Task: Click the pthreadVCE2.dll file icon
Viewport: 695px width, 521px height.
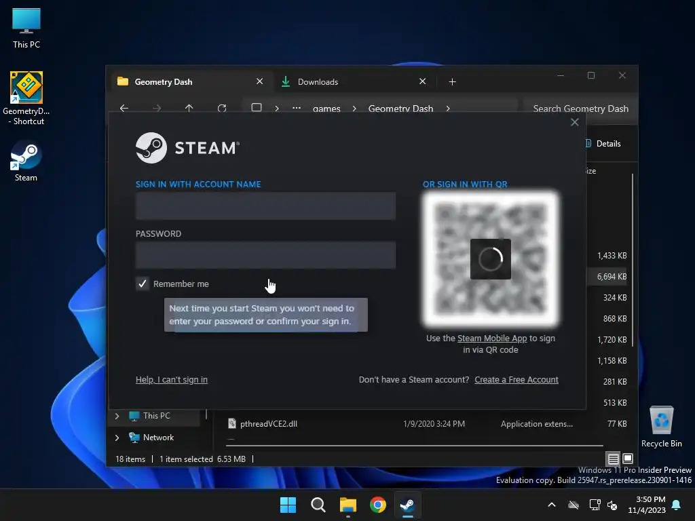Action: (232, 423)
